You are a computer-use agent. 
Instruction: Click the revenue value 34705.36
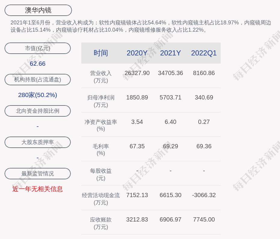[170, 73]
